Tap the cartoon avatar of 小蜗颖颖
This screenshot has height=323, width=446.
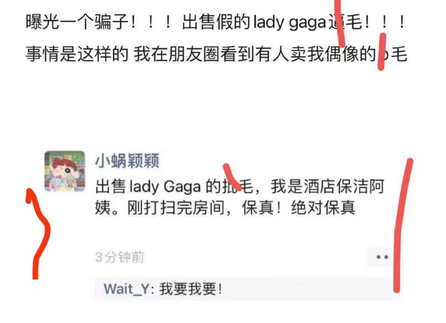(x=65, y=171)
